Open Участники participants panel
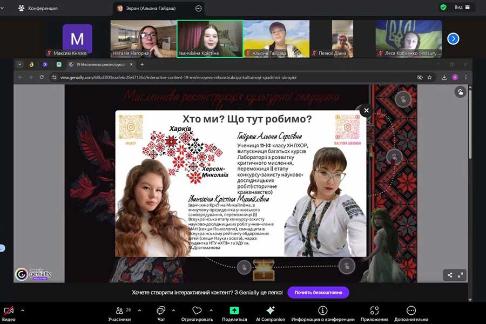The width and height of the screenshot is (486, 324). [x=120, y=314]
